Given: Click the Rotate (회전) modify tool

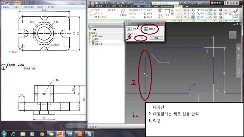Looking at the screenshot, I should 200,17.
